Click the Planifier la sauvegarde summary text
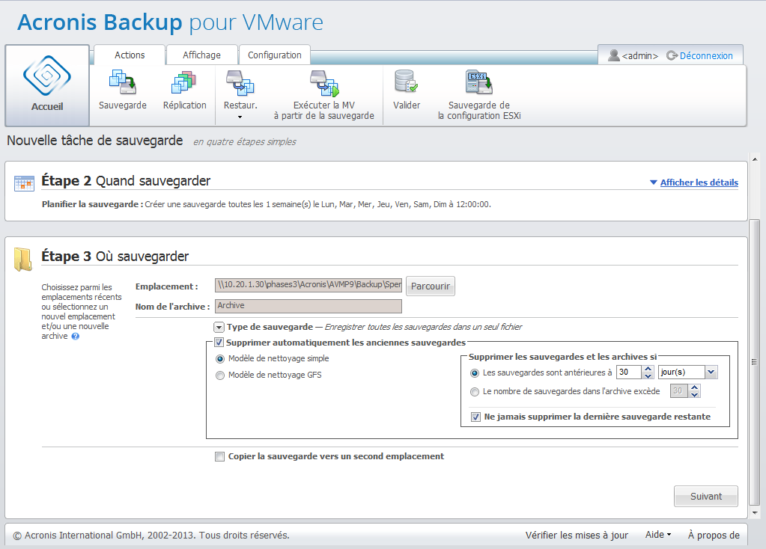Viewport: 766px width, 549px height. pyautogui.click(x=267, y=204)
